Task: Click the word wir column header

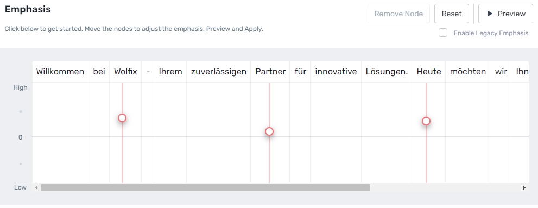Action: coord(501,72)
